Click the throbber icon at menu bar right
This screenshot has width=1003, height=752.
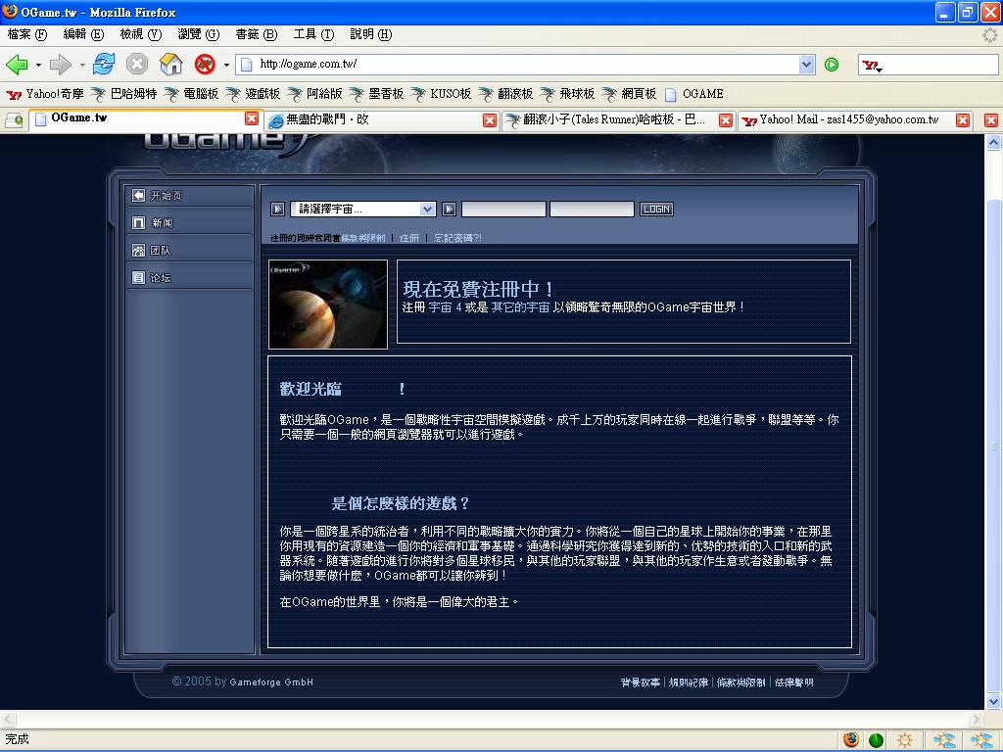click(x=989, y=34)
